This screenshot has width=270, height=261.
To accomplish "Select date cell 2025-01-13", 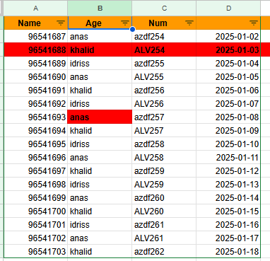I will pos(228,185).
